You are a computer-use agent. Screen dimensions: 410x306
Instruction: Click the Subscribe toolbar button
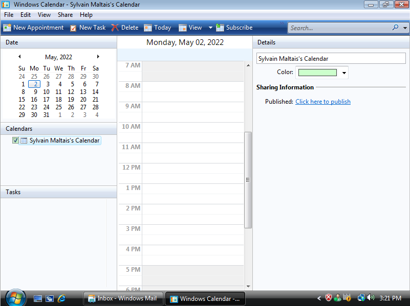(x=234, y=28)
